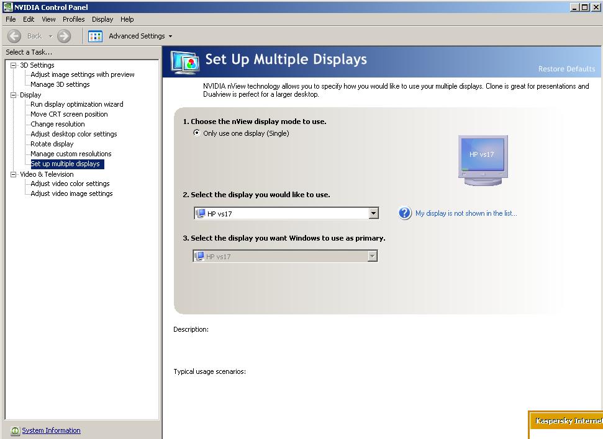603x439 pixels.
Task: Collapse the 3D Settings tree node
Action: tap(14, 65)
